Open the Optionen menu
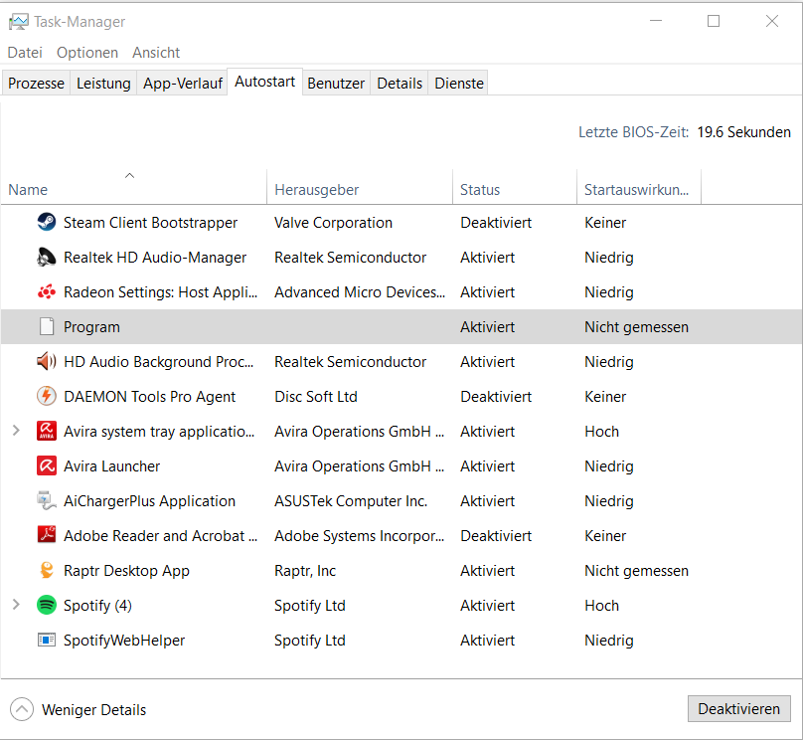The width and height of the screenshot is (803, 740). [87, 53]
